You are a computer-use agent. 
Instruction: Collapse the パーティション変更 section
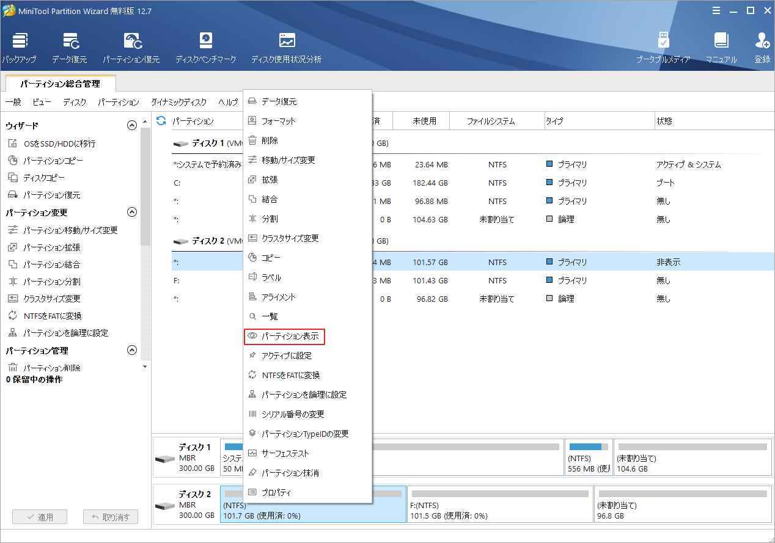tap(132, 212)
